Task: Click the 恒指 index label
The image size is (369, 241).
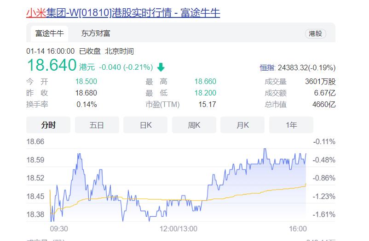Action: (x=268, y=68)
